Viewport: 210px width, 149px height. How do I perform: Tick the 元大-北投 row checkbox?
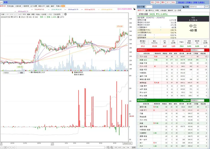tap(138, 57)
